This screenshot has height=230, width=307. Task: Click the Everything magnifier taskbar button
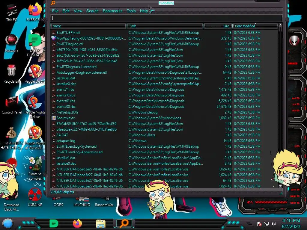pyautogui.click(x=124, y=223)
